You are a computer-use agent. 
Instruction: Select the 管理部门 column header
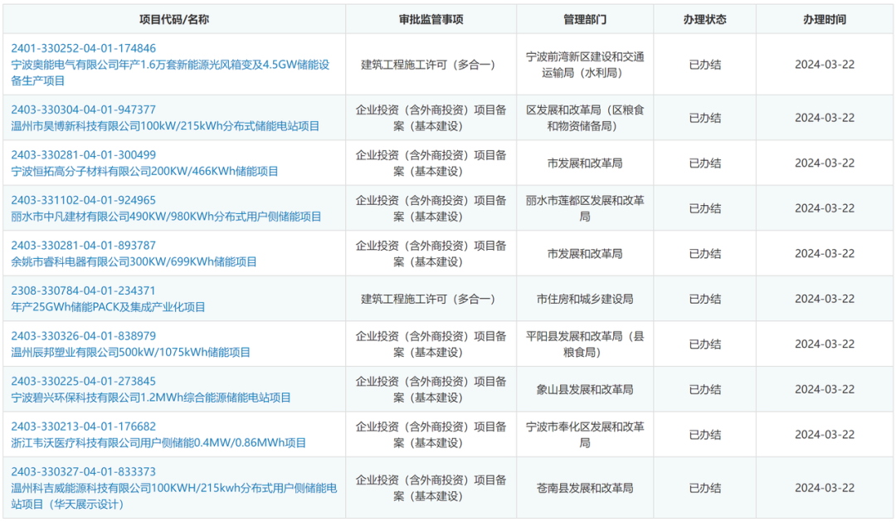(585, 19)
